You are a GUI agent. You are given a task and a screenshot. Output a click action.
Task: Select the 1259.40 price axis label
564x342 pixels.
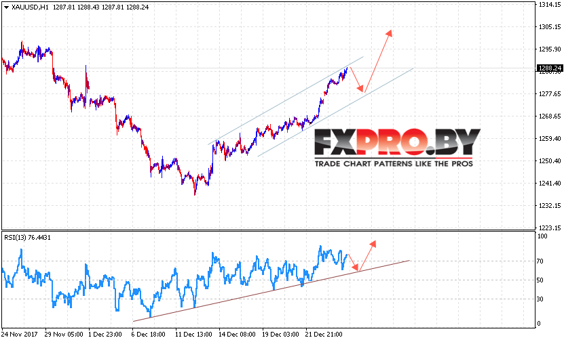coord(550,138)
